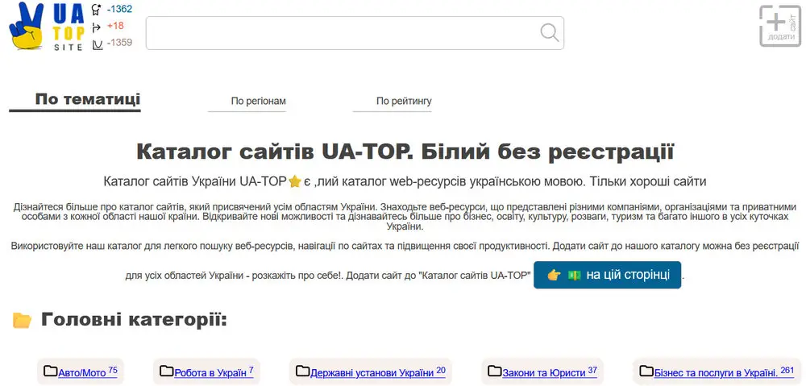Click folder icon by Закони та Юристи

click(494, 371)
